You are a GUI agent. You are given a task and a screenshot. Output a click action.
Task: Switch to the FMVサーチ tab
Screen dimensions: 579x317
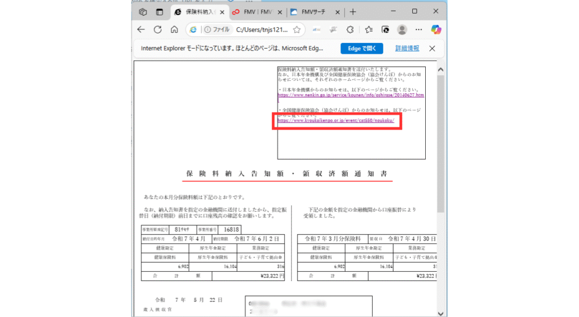coord(314,12)
